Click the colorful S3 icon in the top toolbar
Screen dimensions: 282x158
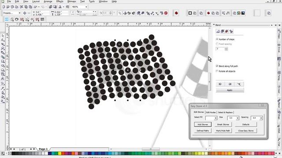click(239, 13)
